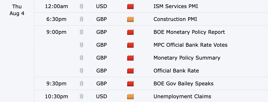Click the alert speaker icon for BOE Gov Bailey Speaks
268x102 pixels.
tap(81, 84)
